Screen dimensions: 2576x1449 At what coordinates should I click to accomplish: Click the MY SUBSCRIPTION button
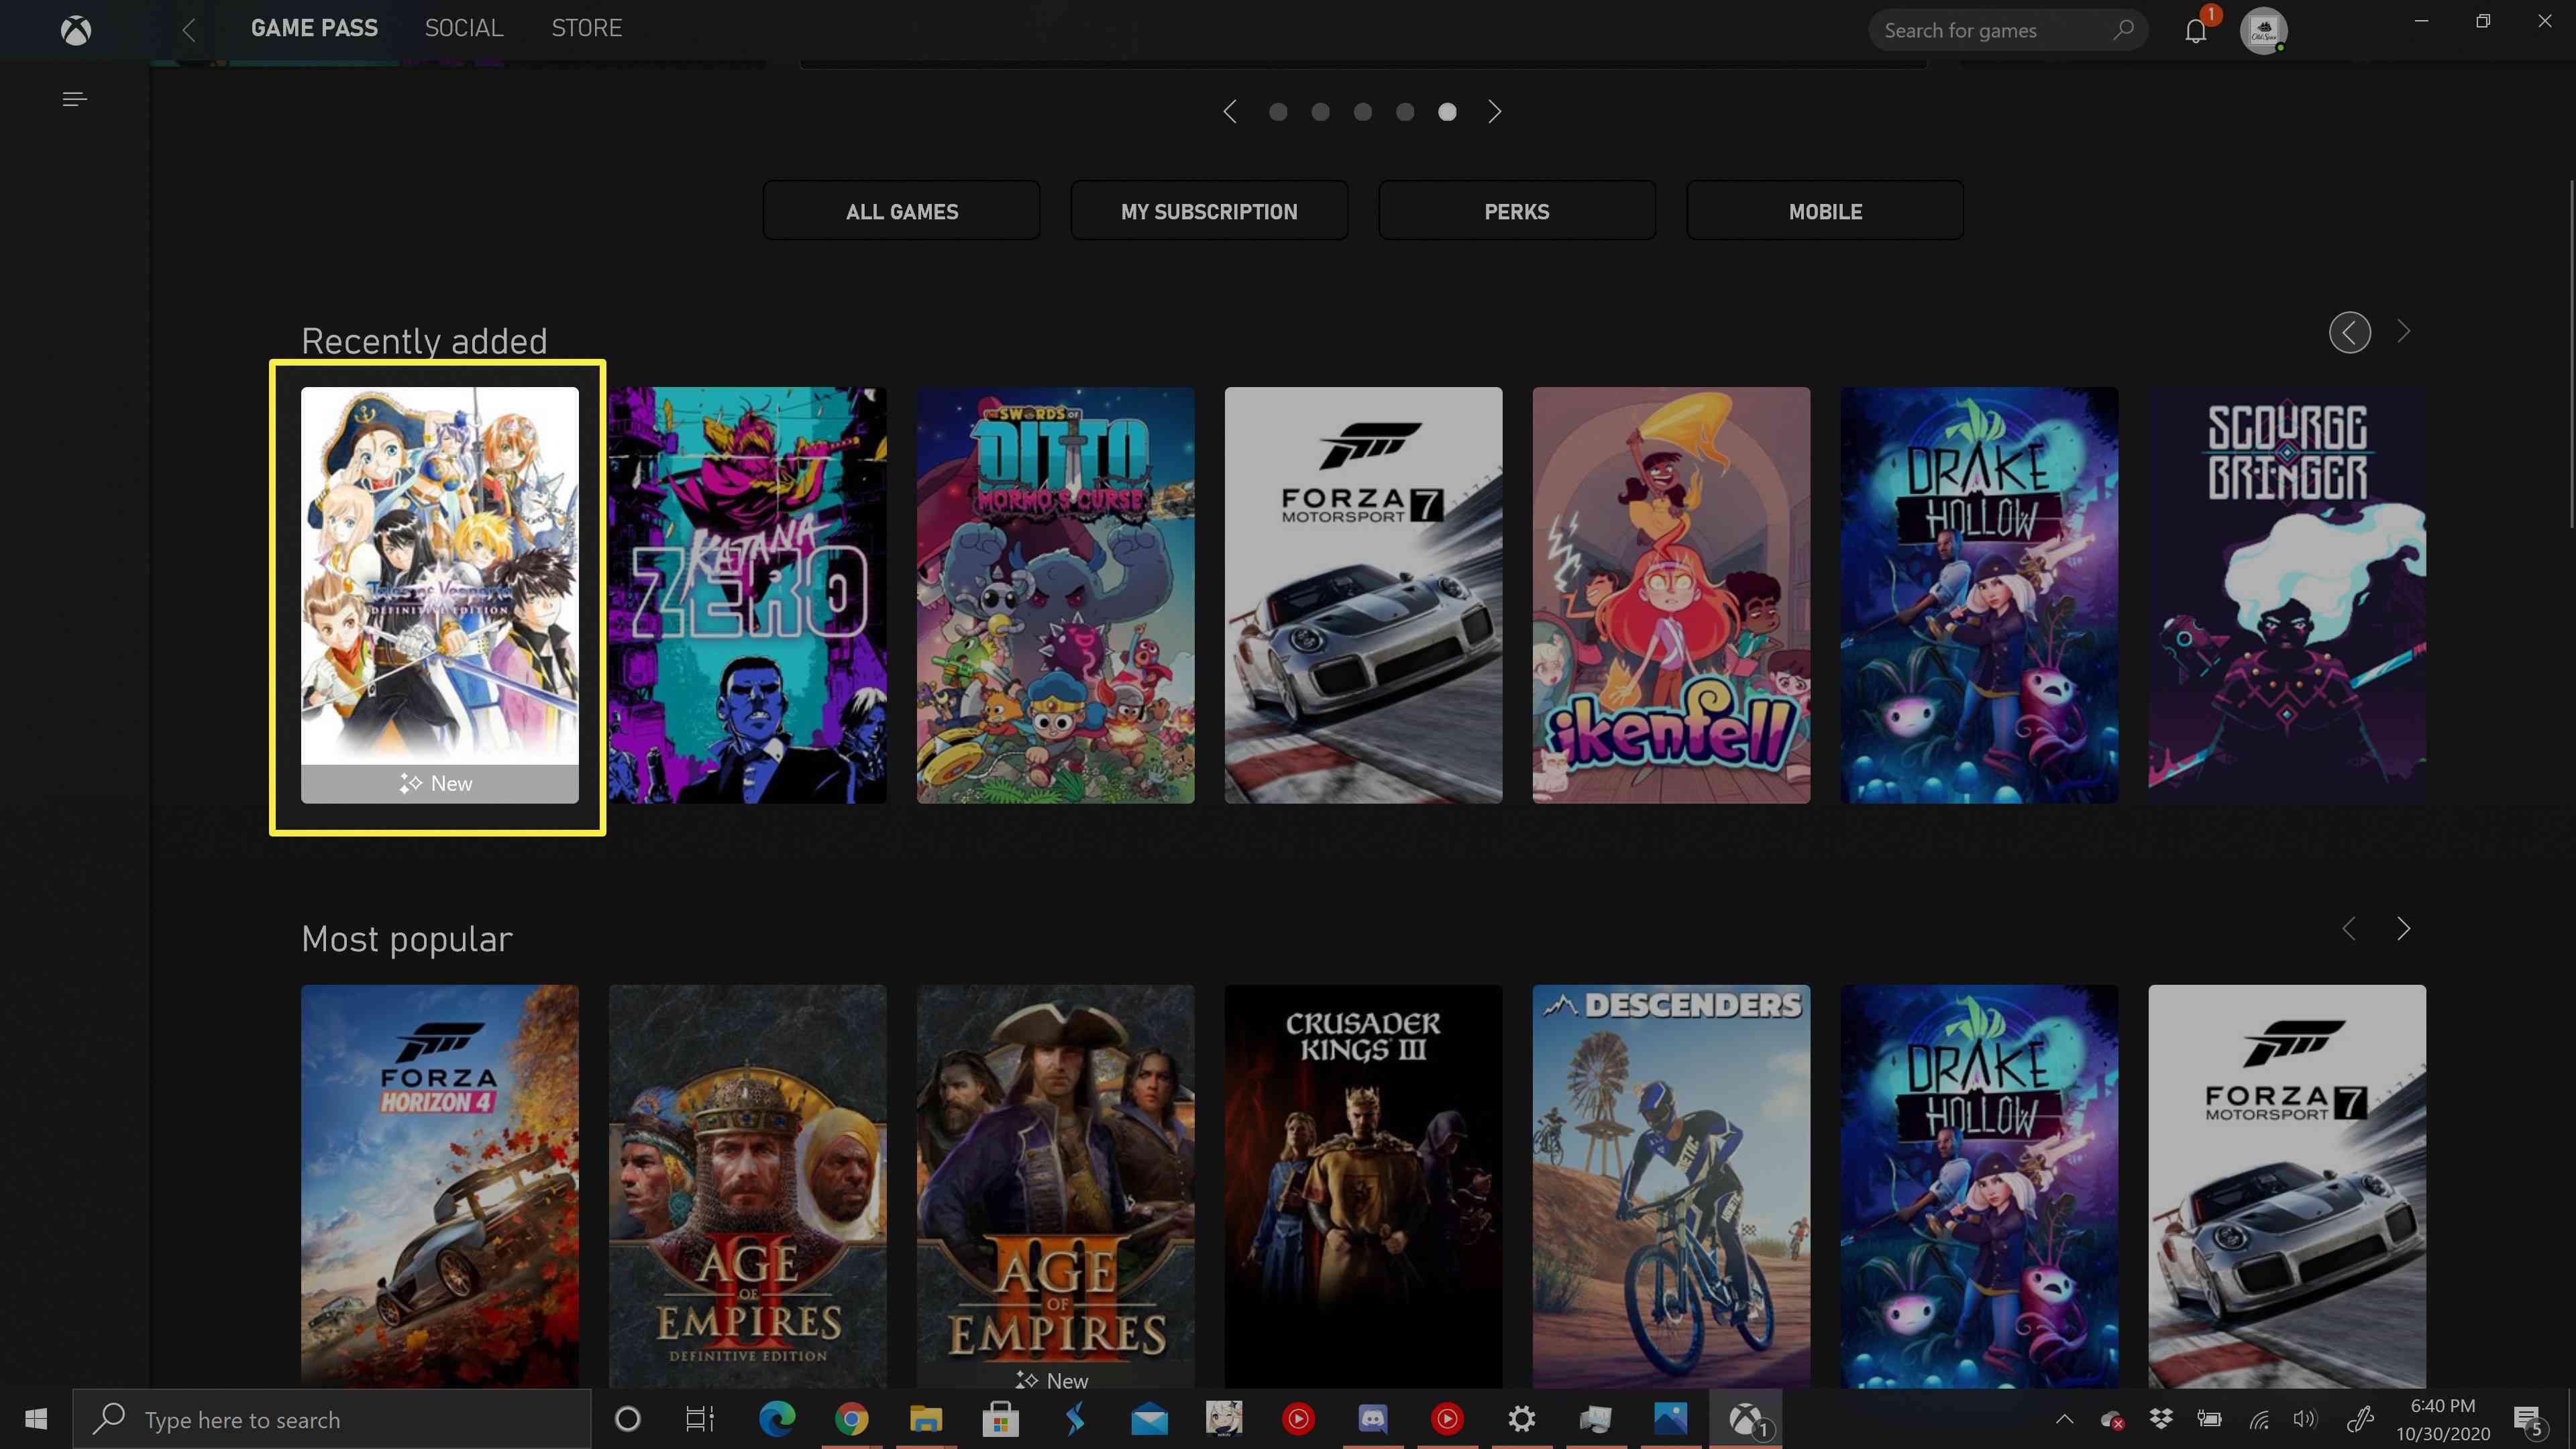(x=1208, y=211)
